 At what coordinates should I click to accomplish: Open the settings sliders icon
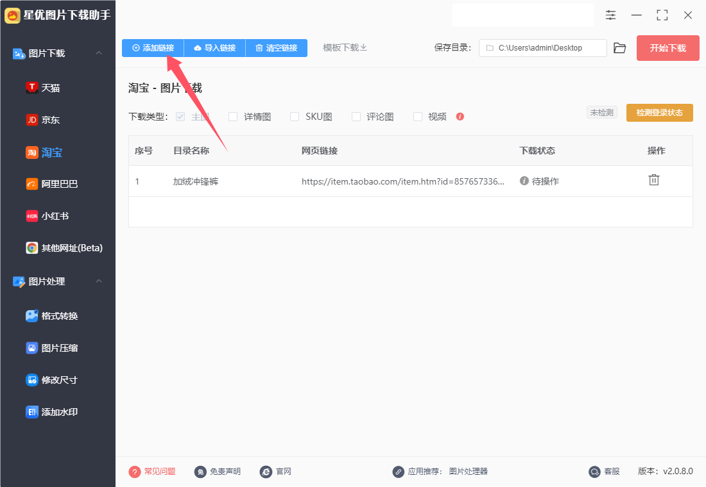(x=610, y=15)
